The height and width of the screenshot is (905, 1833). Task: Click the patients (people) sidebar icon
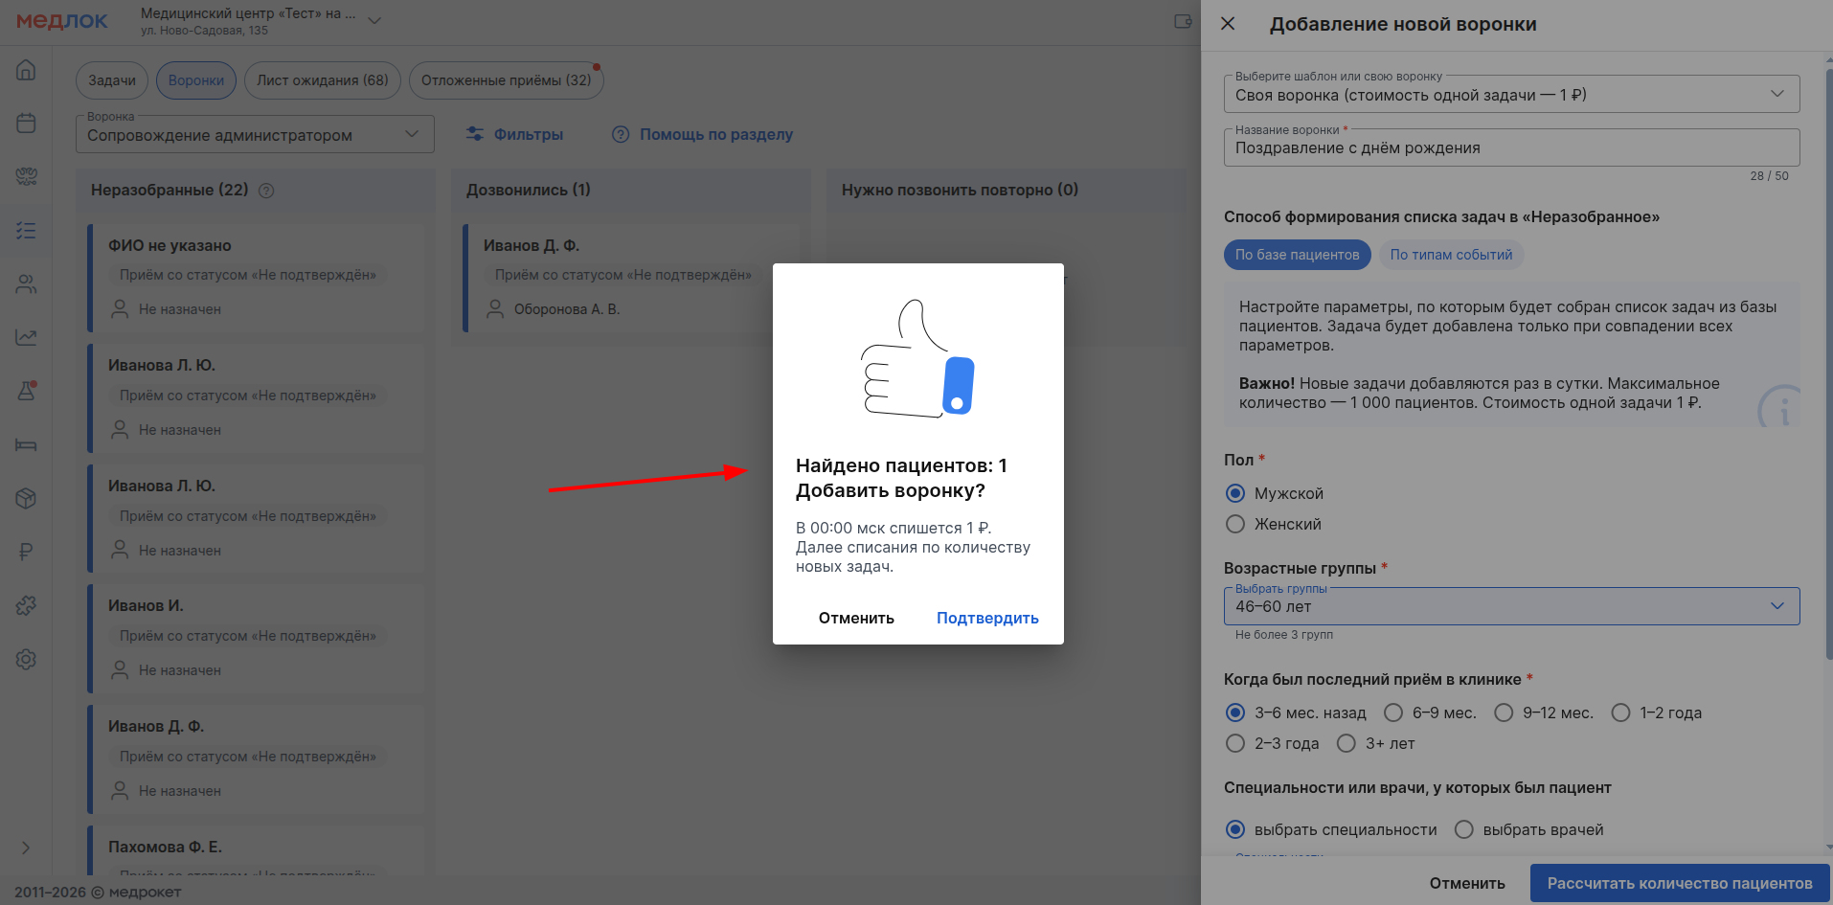[26, 283]
